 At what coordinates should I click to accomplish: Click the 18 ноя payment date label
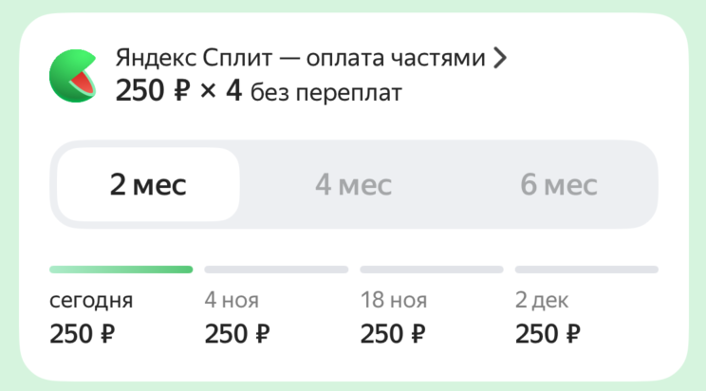tap(394, 301)
